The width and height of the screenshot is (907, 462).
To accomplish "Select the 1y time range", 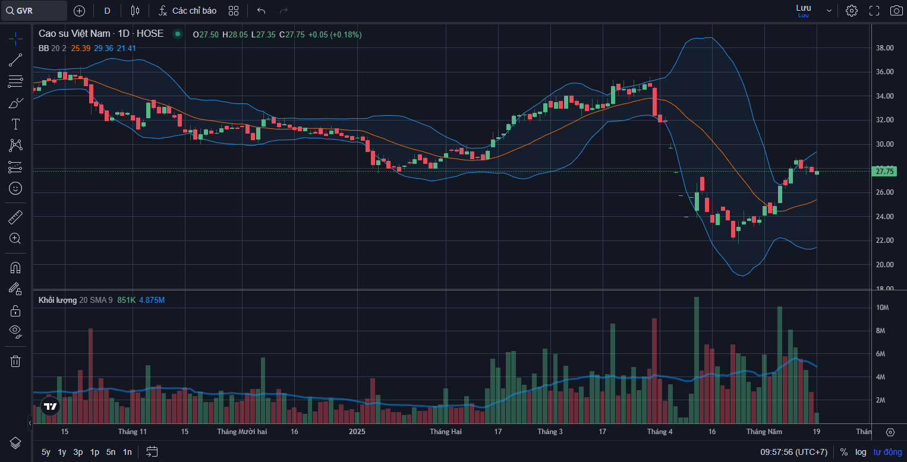I will 62,452.
